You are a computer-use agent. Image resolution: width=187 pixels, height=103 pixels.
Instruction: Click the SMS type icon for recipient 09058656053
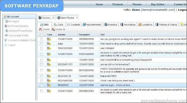coord(49,91)
